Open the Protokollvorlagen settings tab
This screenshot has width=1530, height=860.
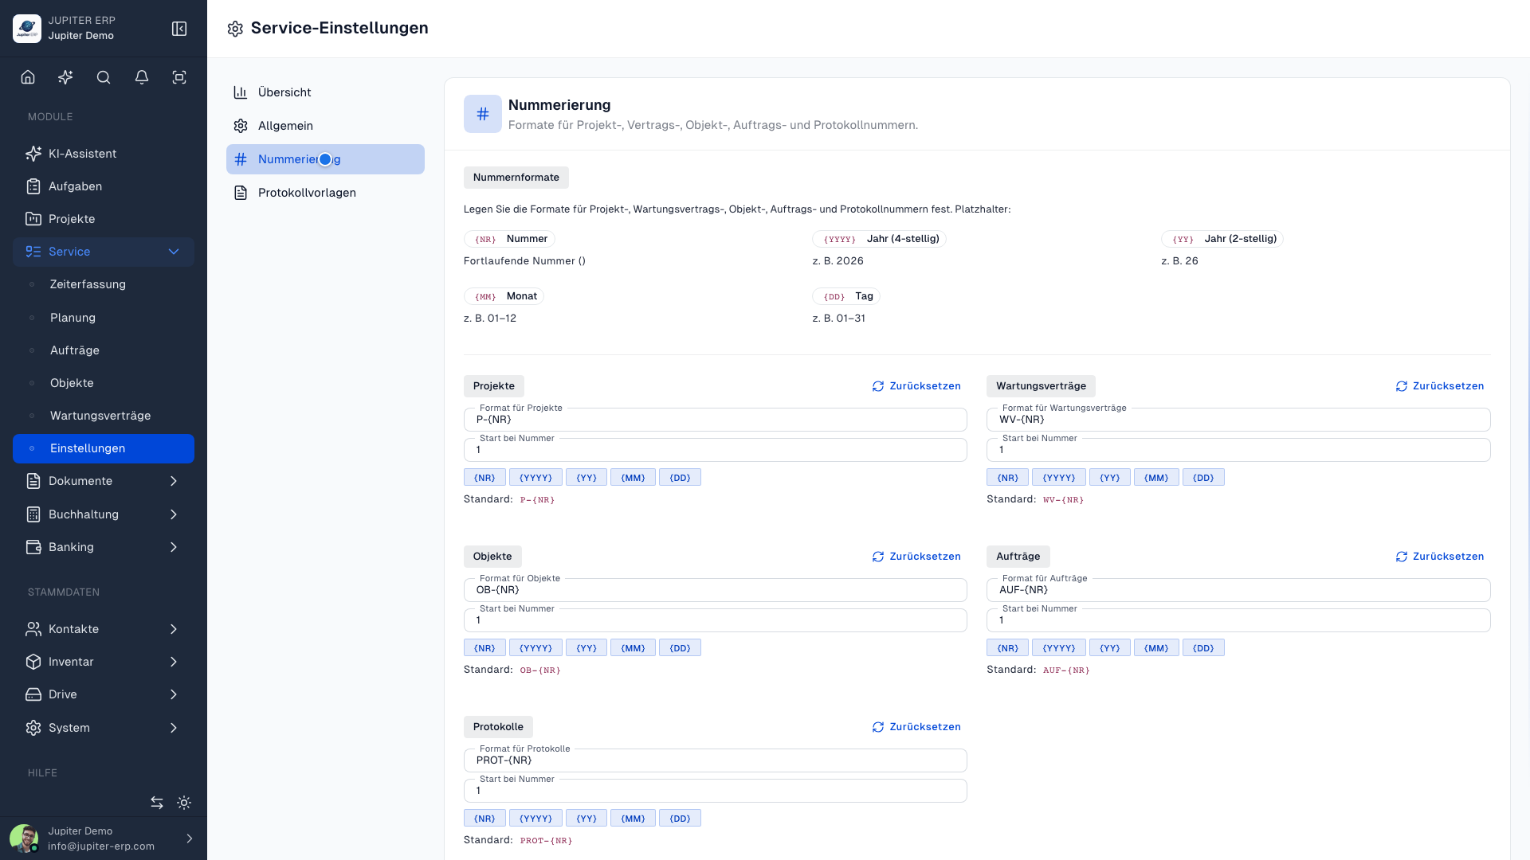click(x=325, y=193)
